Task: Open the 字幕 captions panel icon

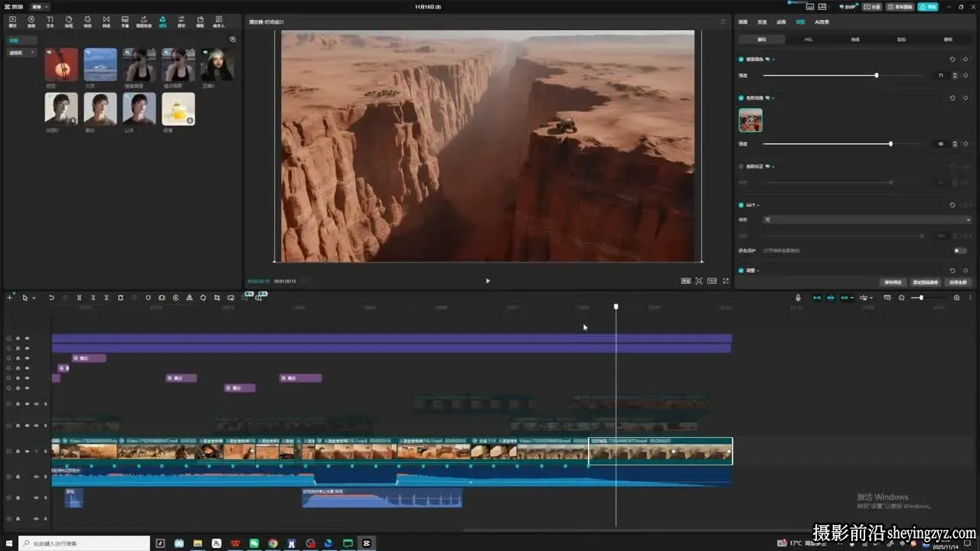Action: pyautogui.click(x=125, y=21)
